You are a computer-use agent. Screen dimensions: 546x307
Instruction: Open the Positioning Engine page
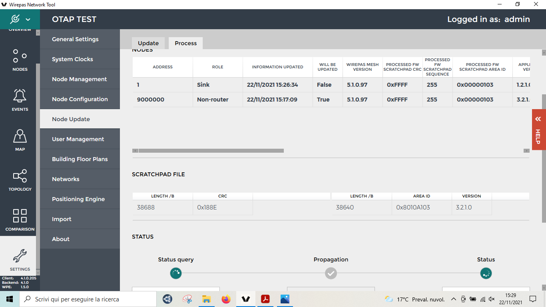point(78,199)
